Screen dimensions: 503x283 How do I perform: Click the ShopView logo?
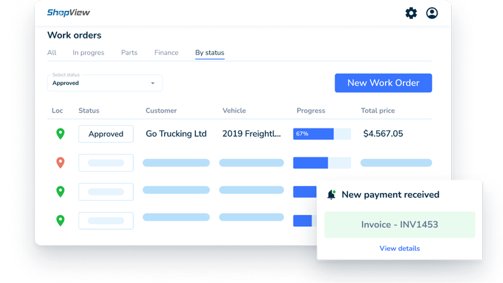69,13
